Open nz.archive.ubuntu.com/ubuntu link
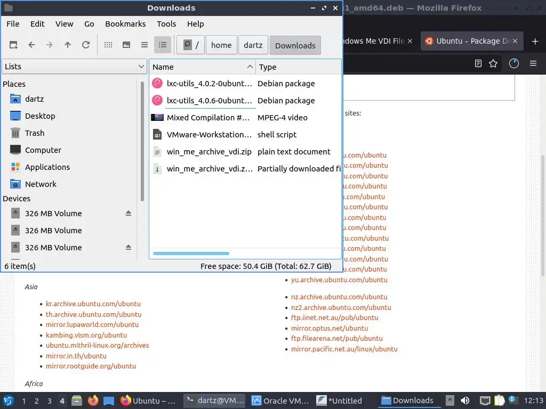Viewport: 546px width, 409px height. coord(339,297)
